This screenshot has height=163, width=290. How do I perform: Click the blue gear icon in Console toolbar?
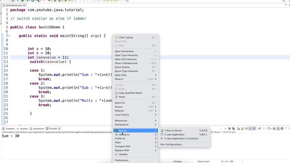coord(282,129)
